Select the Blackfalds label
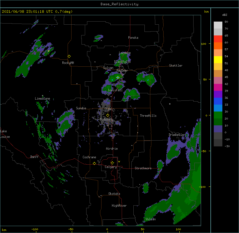This screenshot has width=239, height=233. (122, 62)
